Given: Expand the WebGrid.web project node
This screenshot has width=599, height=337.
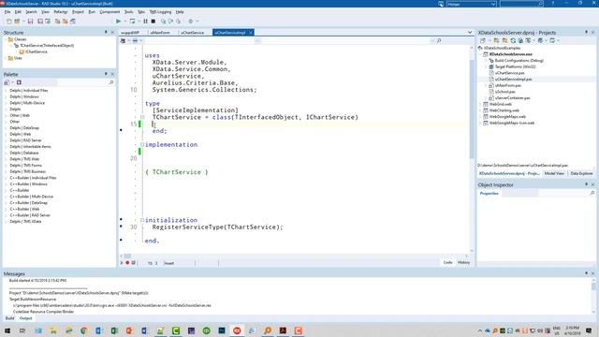Looking at the screenshot, I should point(480,104).
